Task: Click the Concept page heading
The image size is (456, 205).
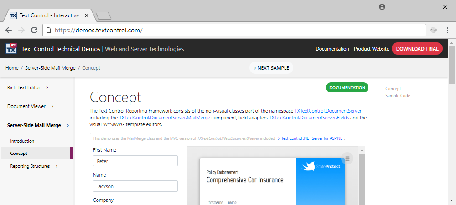Action: 115,97
